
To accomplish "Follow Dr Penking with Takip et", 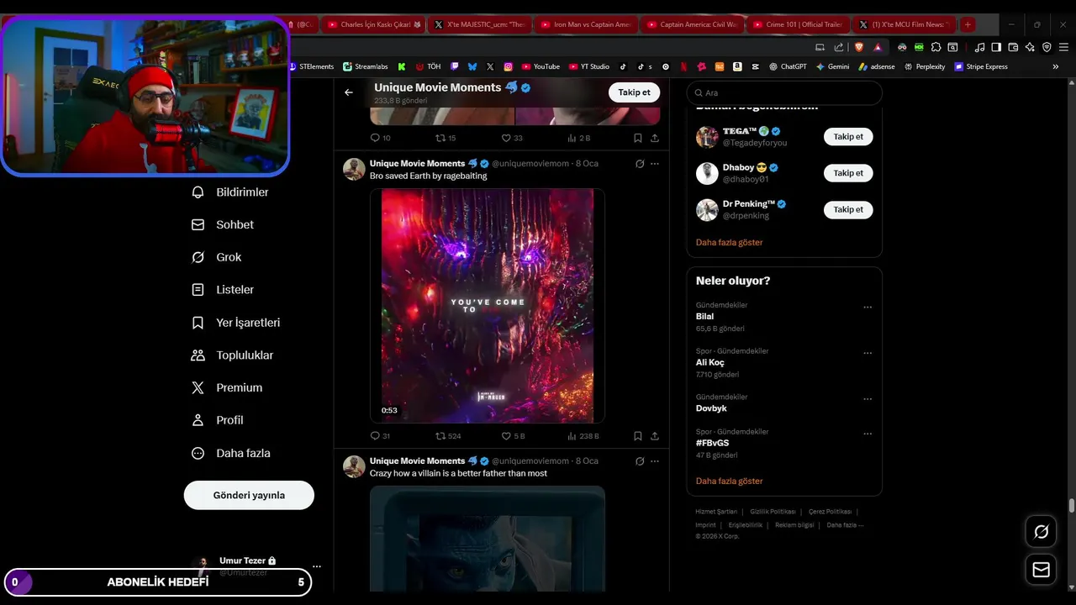I will [x=848, y=210].
